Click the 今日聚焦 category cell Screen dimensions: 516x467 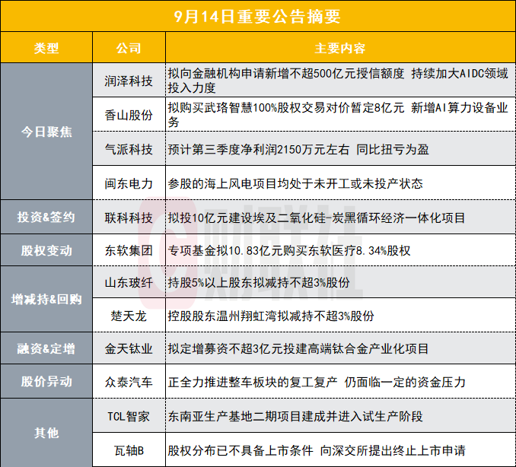46,132
